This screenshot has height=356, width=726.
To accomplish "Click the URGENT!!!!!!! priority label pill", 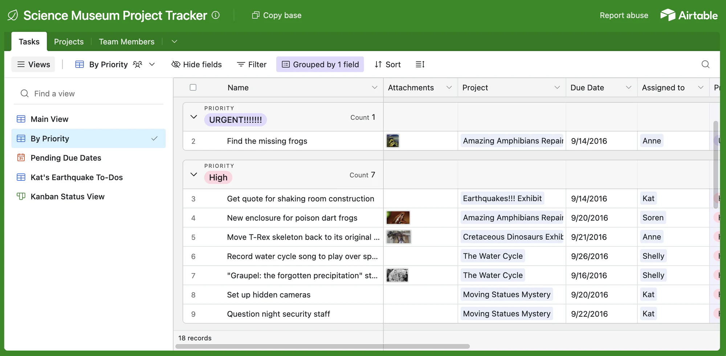I will click(x=235, y=120).
